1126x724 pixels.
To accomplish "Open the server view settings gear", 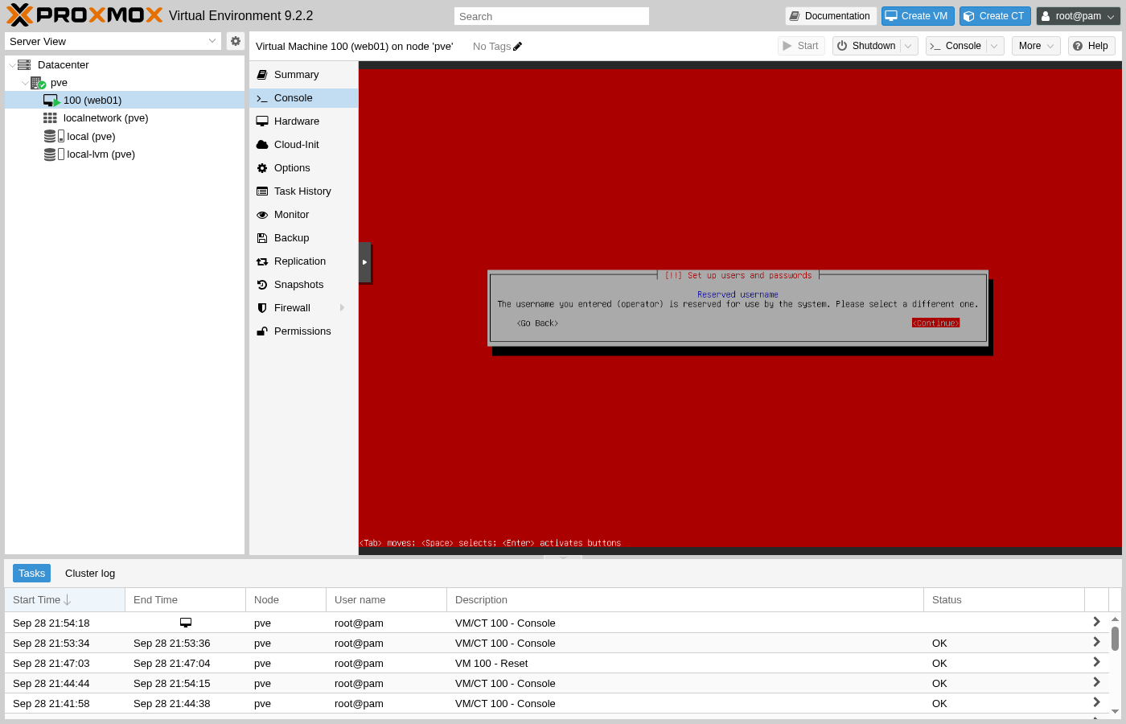I will 236,41.
